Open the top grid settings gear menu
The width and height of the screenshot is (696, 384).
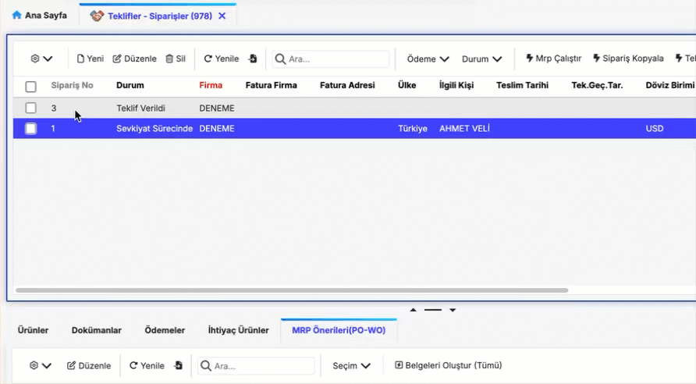click(x=41, y=59)
